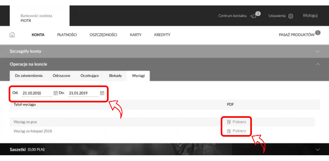The height and width of the screenshot is (161, 329).
Task: Download PDF for the December statement
Action: tap(236, 122)
